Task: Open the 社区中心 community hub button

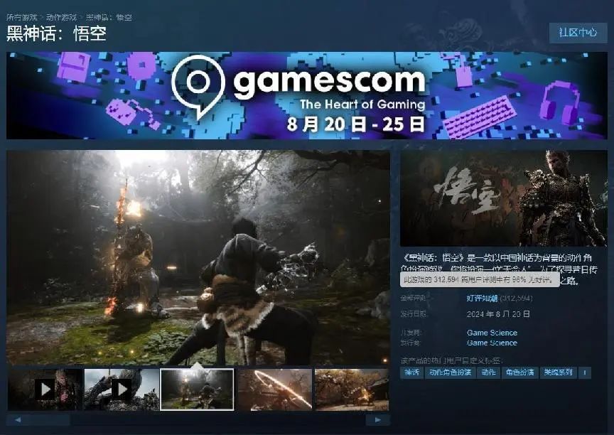Action: coord(578,33)
